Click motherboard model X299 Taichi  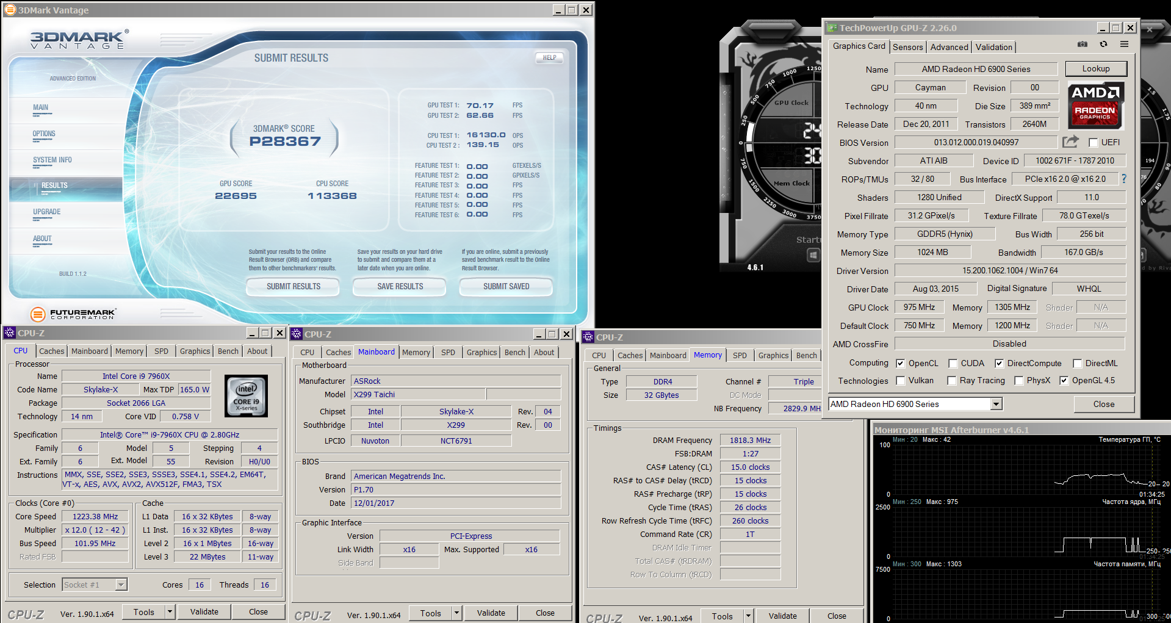(x=418, y=394)
